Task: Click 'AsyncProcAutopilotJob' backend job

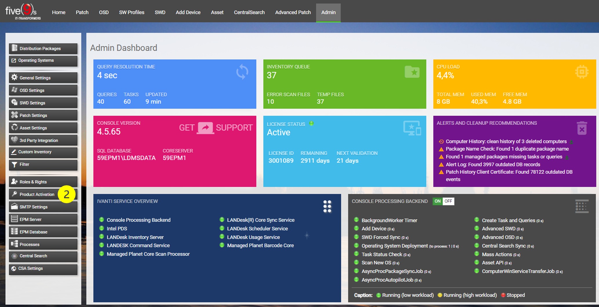Action: (x=391, y=280)
